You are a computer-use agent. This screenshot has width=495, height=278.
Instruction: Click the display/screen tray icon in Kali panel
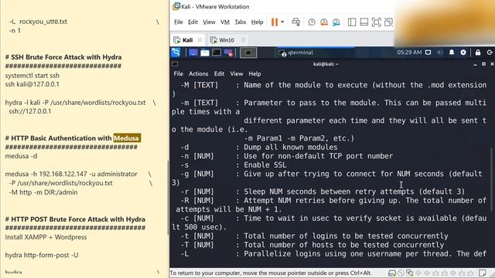click(428, 53)
